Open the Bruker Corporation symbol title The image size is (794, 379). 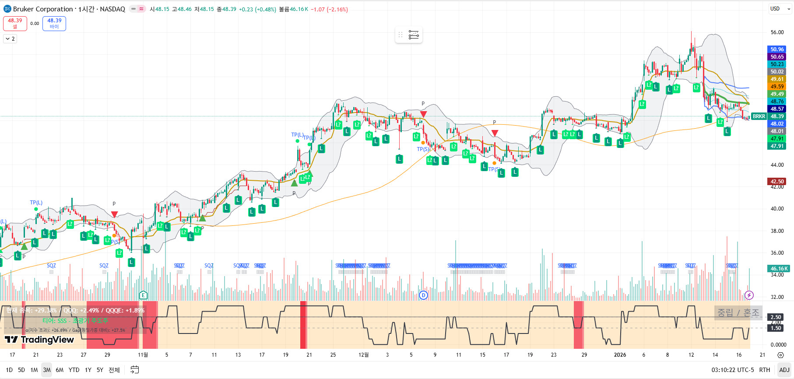tap(69, 9)
